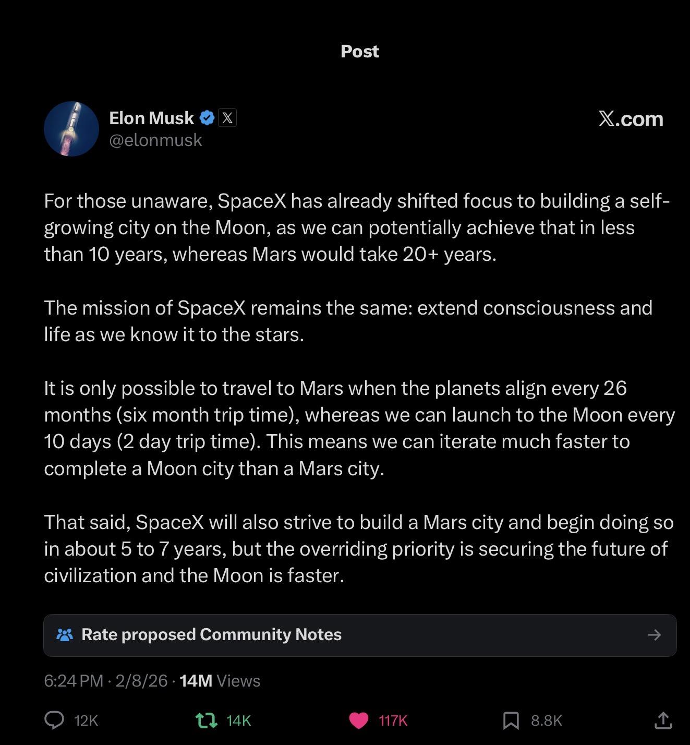Click the 117K likes count
The width and height of the screenshot is (690, 745).
[x=393, y=720]
